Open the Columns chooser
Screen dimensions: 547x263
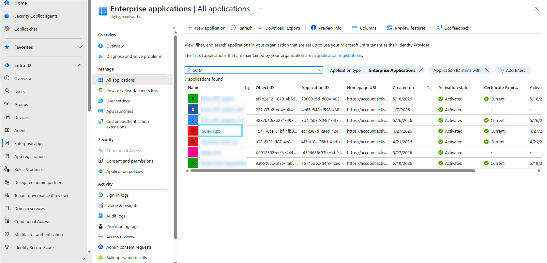[x=364, y=28]
